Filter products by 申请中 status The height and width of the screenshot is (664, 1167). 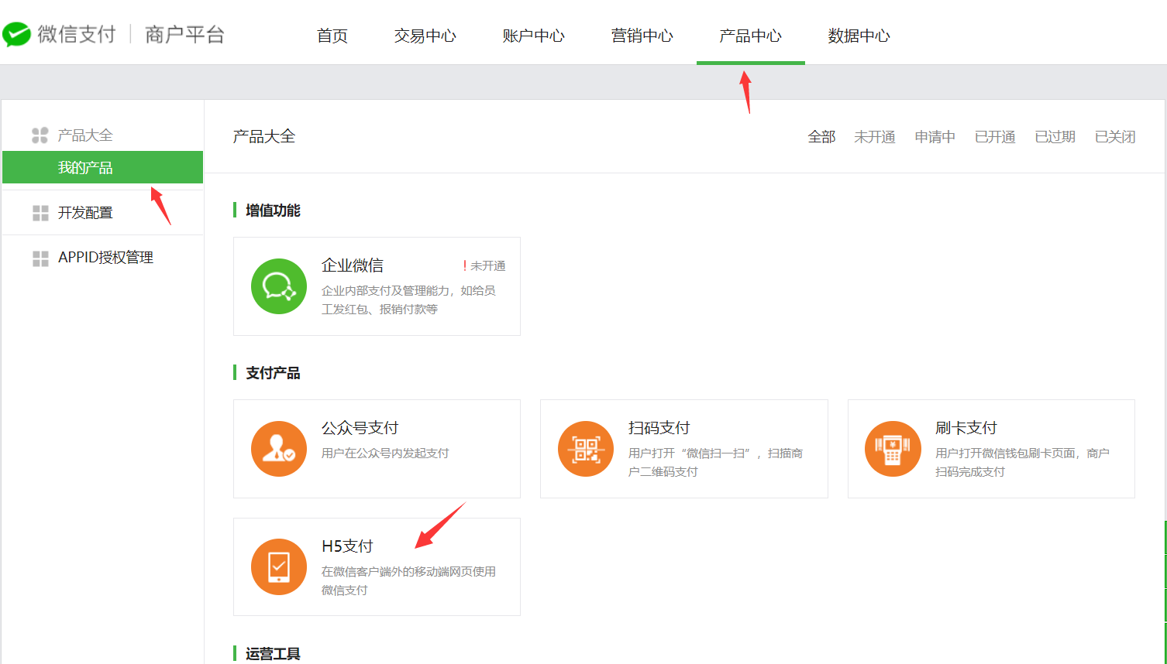935,137
